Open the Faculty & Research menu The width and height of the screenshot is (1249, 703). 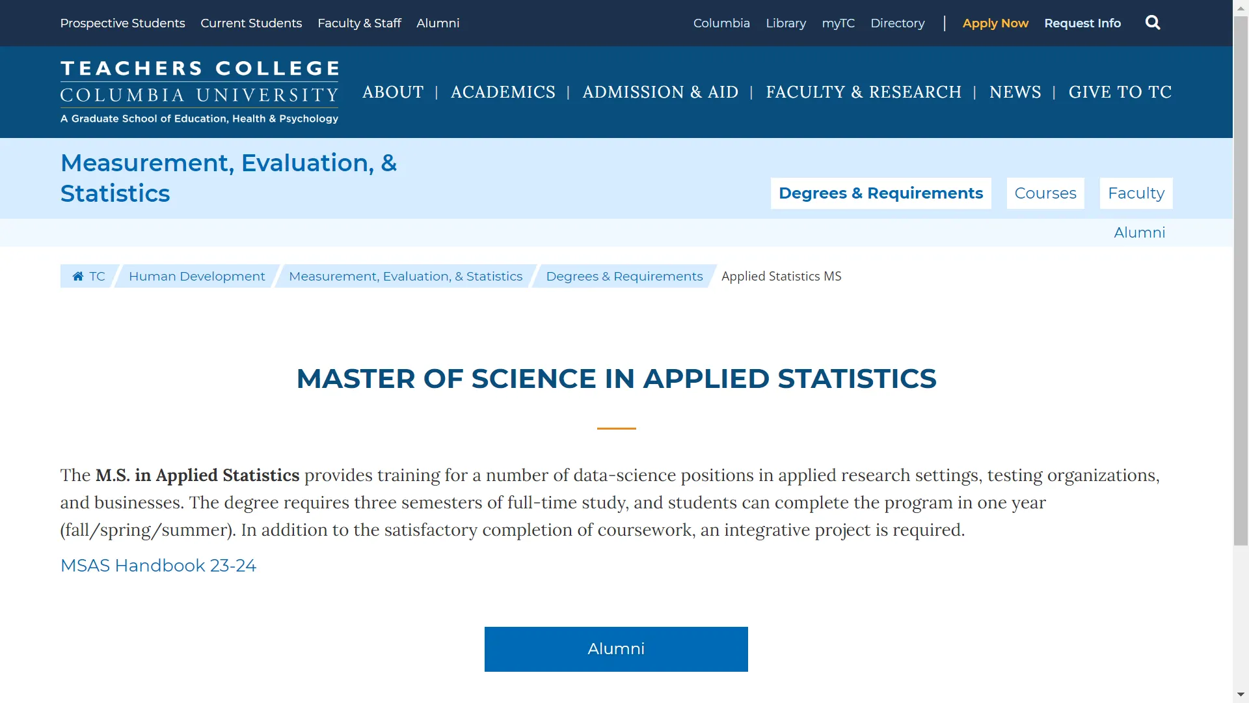[x=863, y=92]
